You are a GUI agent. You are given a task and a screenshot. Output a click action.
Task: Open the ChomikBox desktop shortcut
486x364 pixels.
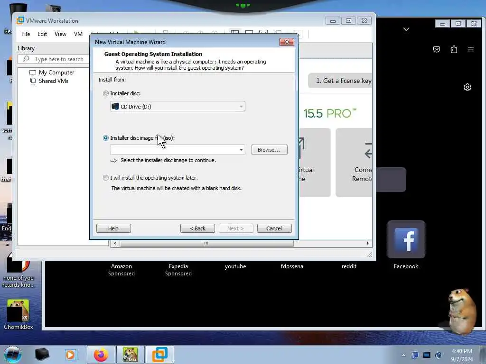tap(19, 315)
